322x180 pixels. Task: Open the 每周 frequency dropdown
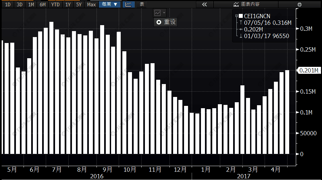click(109, 4)
